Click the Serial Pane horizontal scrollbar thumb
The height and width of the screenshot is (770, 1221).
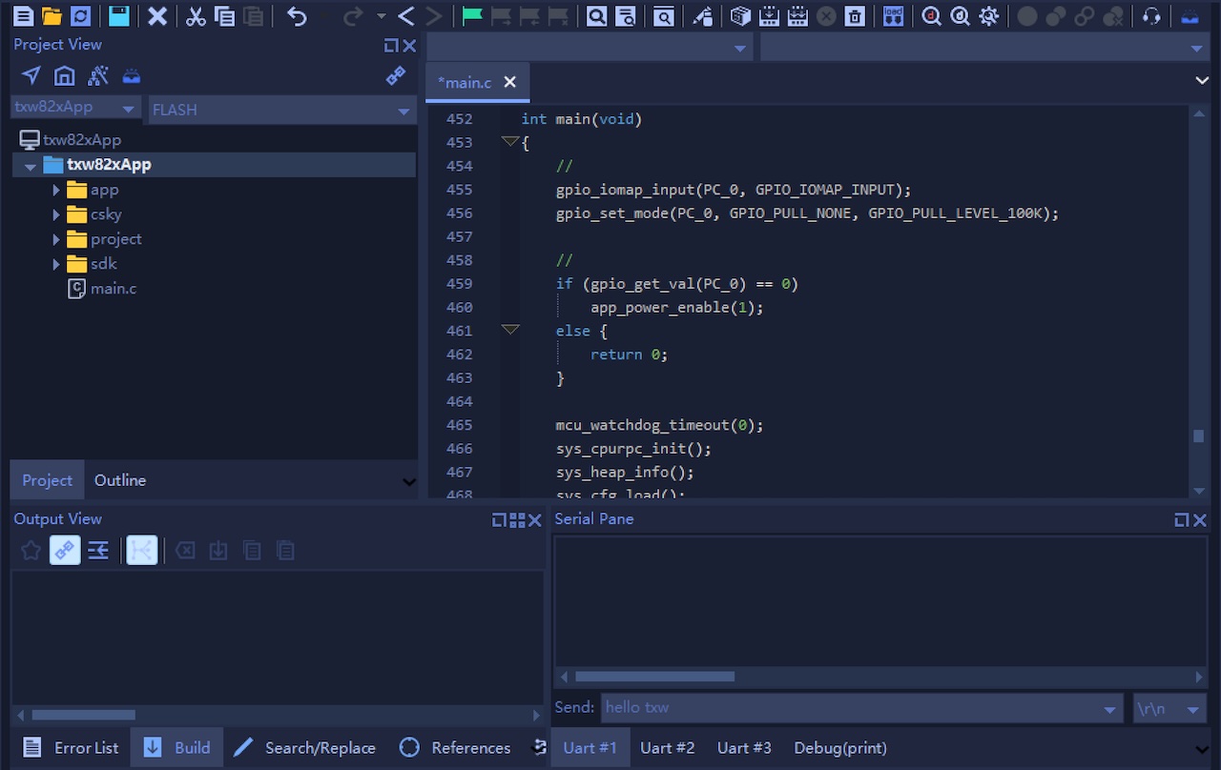tap(654, 677)
